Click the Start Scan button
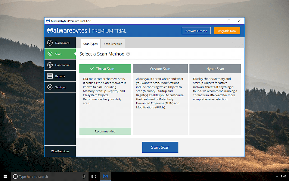Image resolution: width=289 pixels, height=181 pixels. pos(160,147)
